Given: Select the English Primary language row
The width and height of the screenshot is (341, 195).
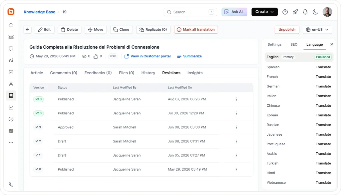Looking at the screenshot, I should (x=299, y=57).
